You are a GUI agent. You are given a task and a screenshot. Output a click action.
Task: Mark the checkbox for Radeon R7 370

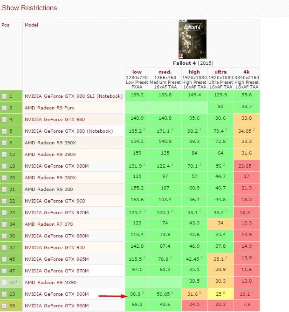coord(4,224)
